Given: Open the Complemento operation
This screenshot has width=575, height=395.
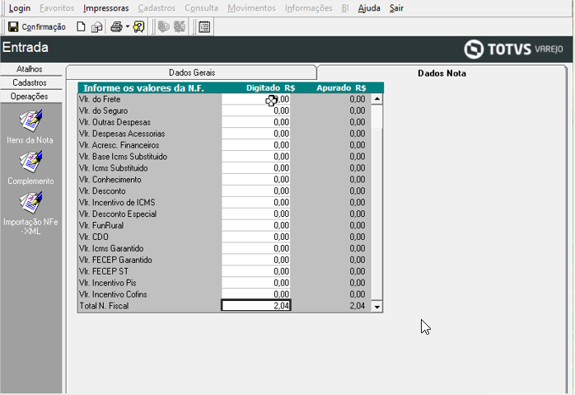Looking at the screenshot, I should tap(30, 168).
